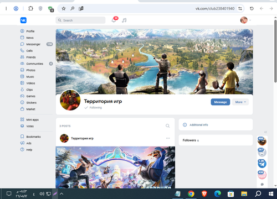Open Communities in sidebar
This screenshot has width=277, height=199.
click(x=34, y=64)
